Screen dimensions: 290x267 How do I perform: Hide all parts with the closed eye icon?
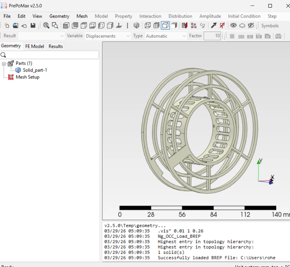(x=242, y=26)
